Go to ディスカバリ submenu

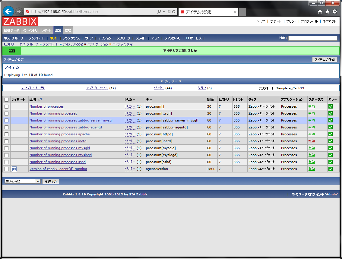coord(173,38)
